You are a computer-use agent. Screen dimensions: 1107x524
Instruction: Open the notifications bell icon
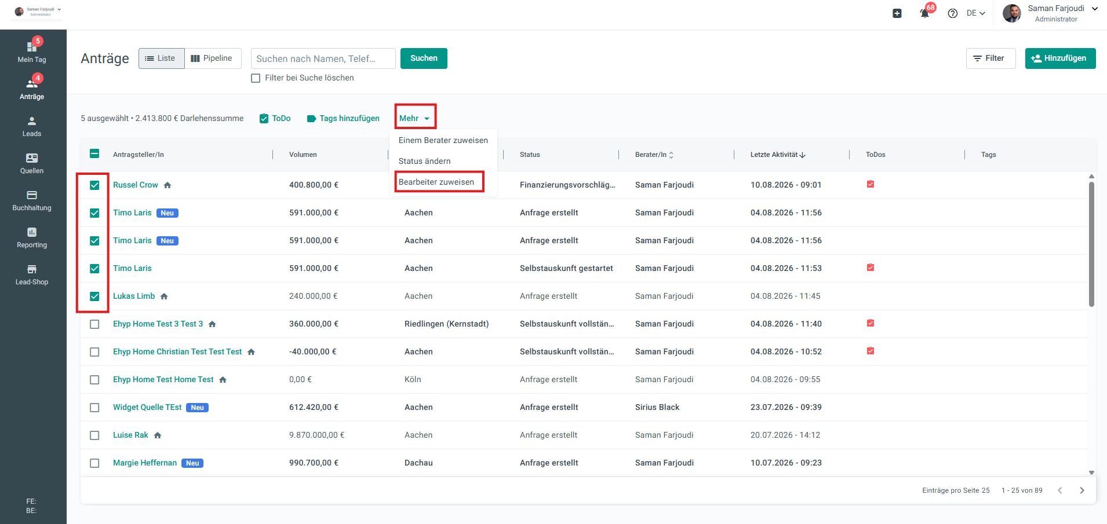pos(924,13)
